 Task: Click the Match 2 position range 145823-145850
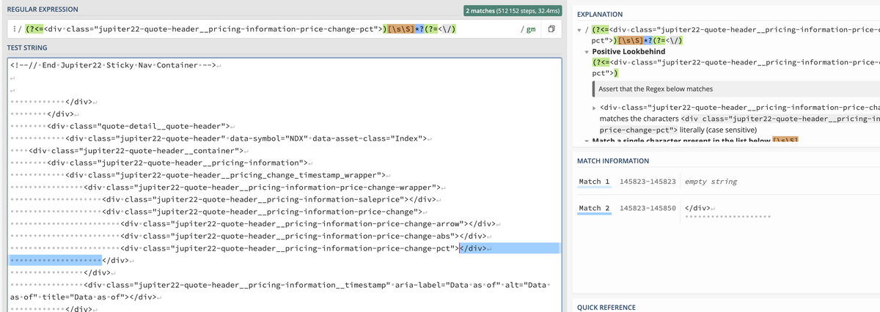[x=648, y=208]
